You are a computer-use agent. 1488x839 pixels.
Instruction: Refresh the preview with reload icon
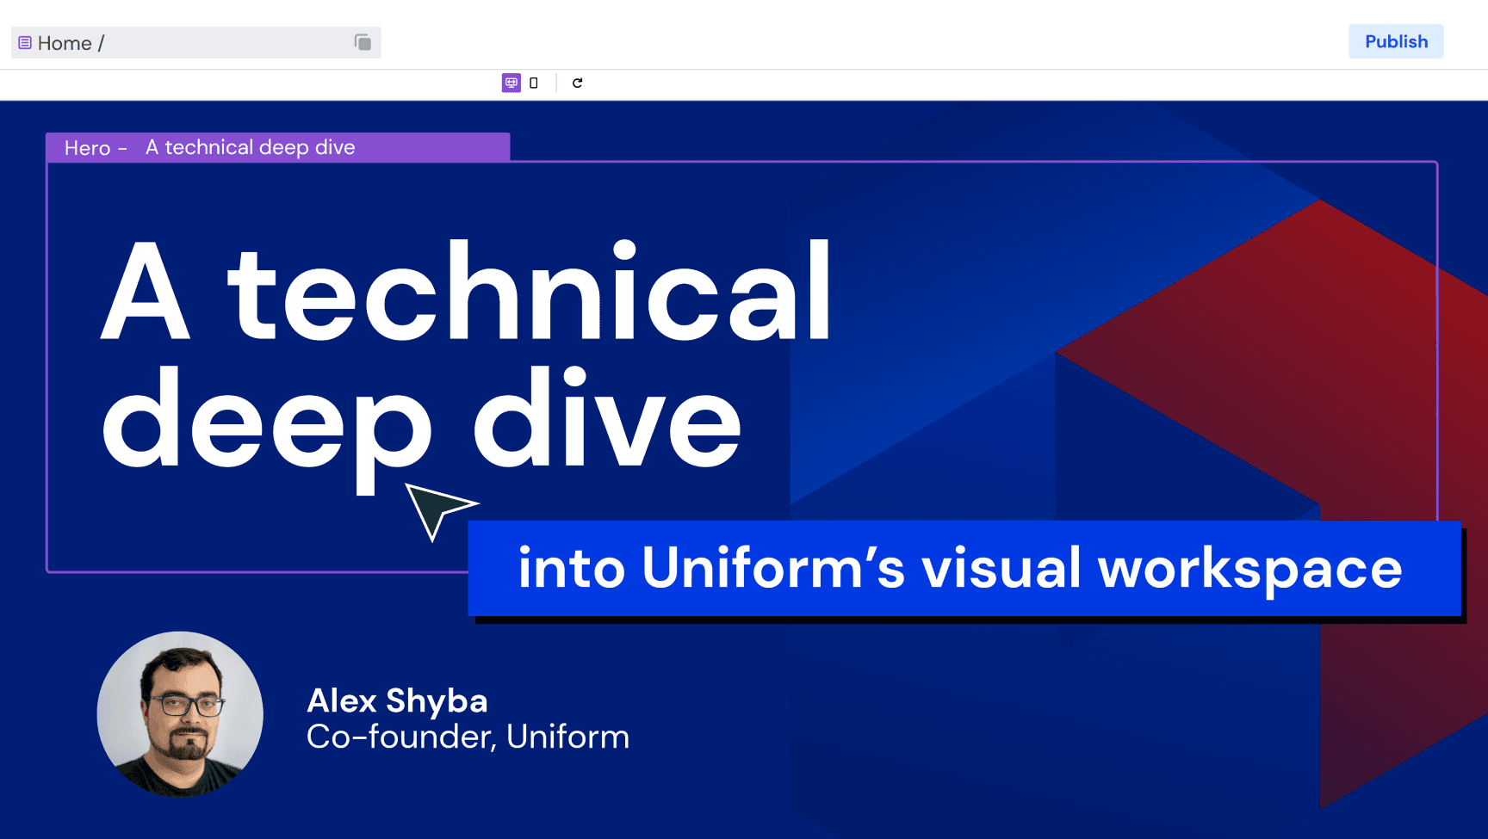pyautogui.click(x=577, y=83)
